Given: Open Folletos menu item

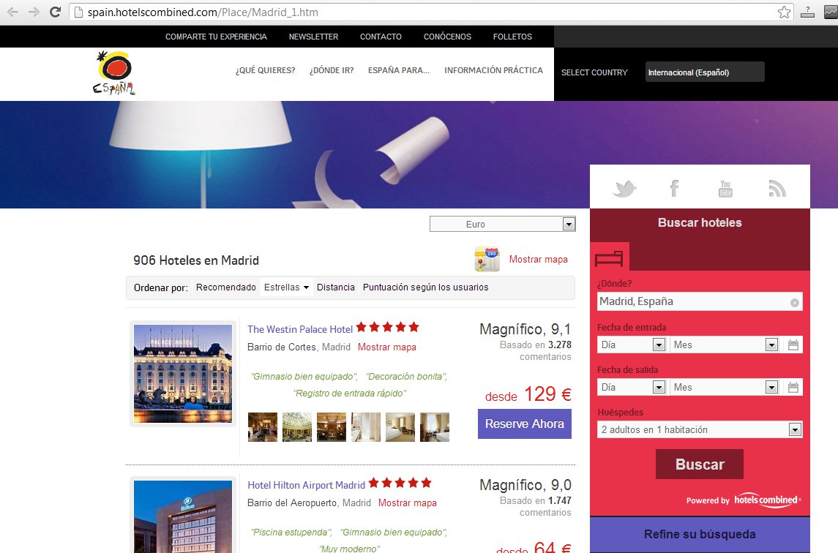Looking at the screenshot, I should (512, 37).
